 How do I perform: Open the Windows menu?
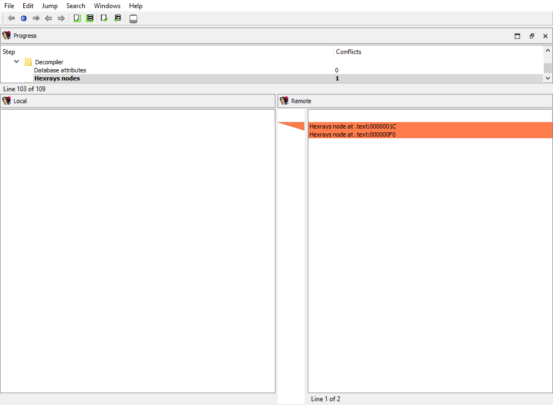pos(107,6)
